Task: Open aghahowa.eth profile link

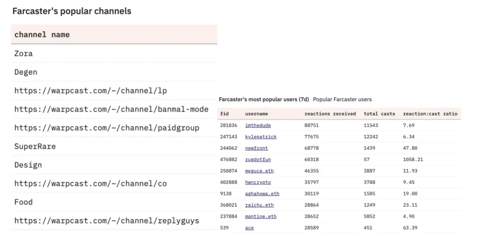Action: (262, 194)
